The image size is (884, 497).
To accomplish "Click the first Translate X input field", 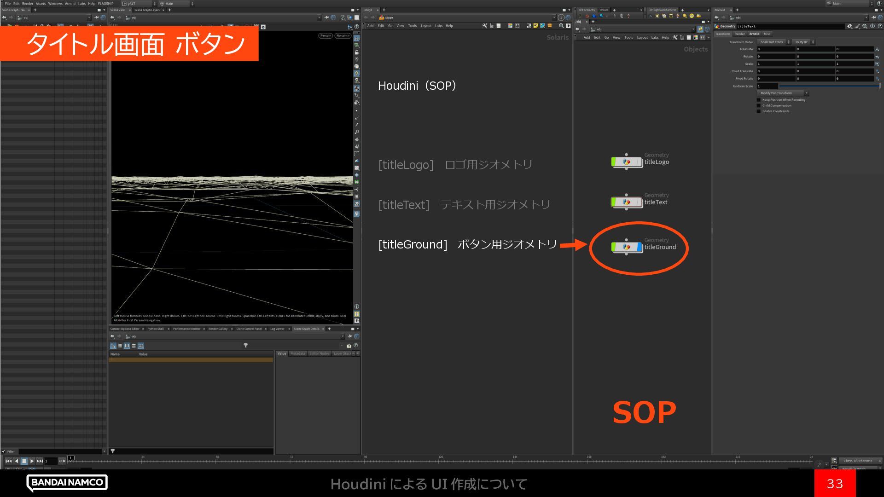I will pos(776,49).
